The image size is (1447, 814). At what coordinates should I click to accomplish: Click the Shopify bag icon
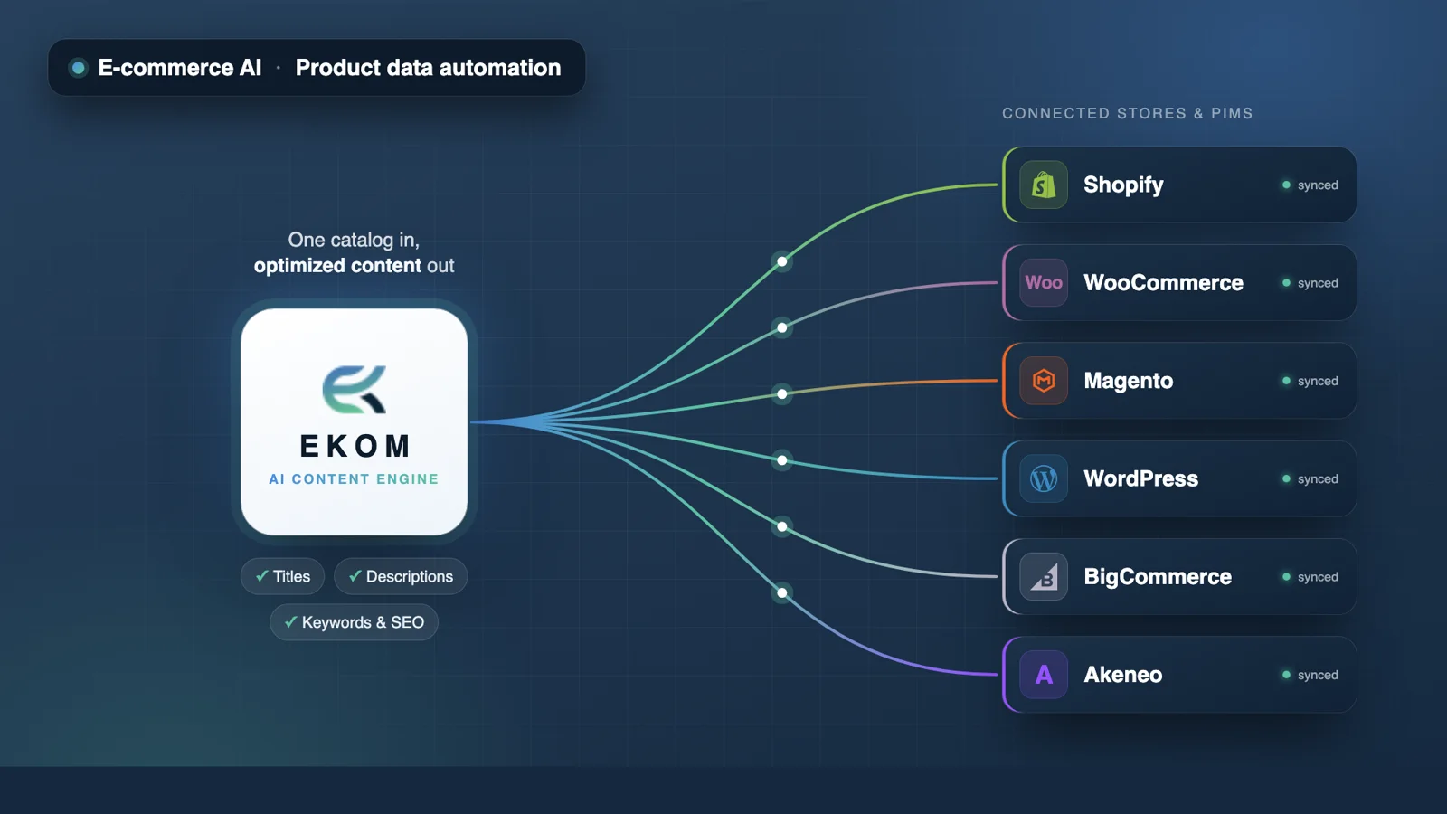[x=1044, y=185]
